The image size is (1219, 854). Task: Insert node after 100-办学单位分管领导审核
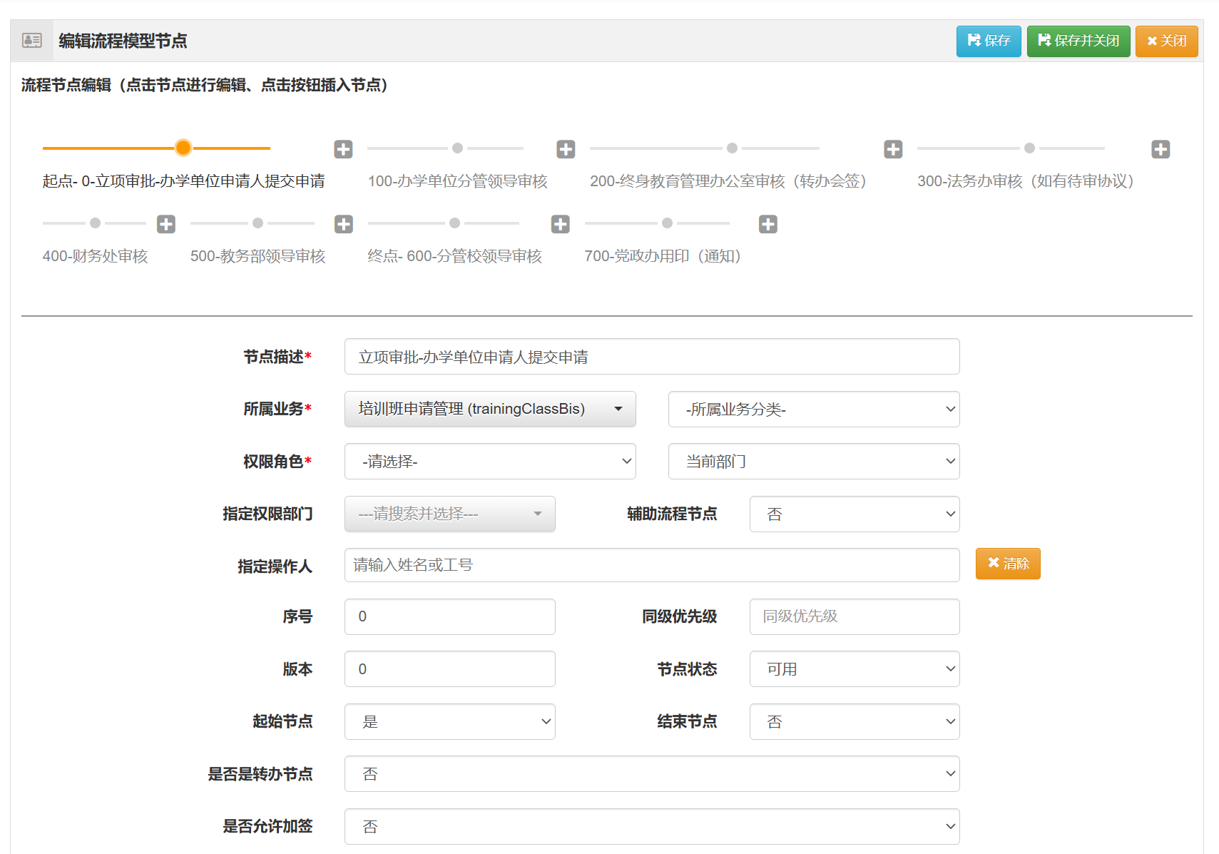point(566,149)
